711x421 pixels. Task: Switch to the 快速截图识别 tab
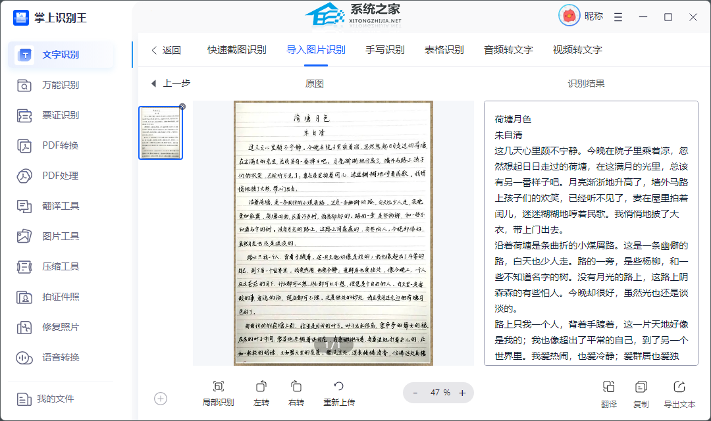(x=237, y=50)
